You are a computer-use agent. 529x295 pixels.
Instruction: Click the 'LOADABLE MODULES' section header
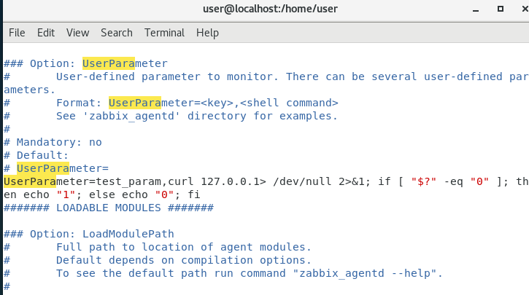pyautogui.click(x=109, y=208)
